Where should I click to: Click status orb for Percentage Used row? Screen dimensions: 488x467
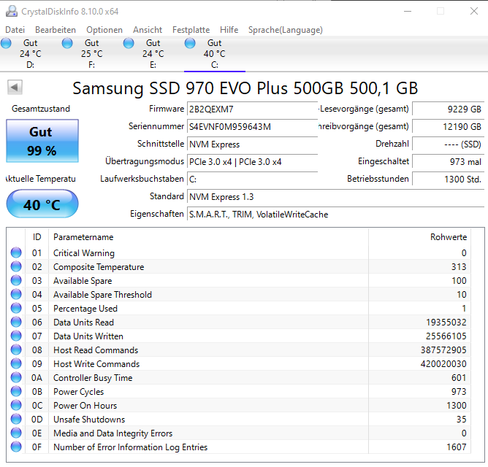(16, 308)
